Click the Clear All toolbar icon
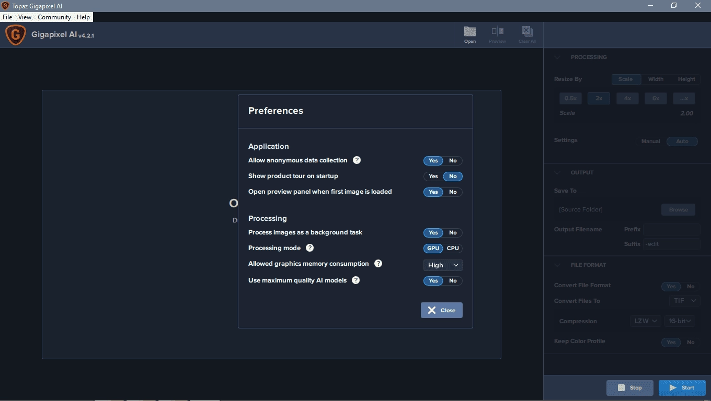711x401 pixels. (527, 35)
